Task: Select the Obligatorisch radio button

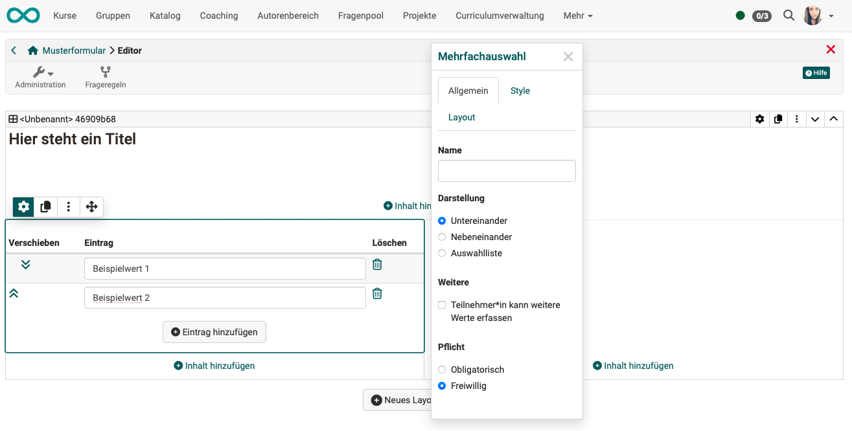Action: (x=442, y=370)
